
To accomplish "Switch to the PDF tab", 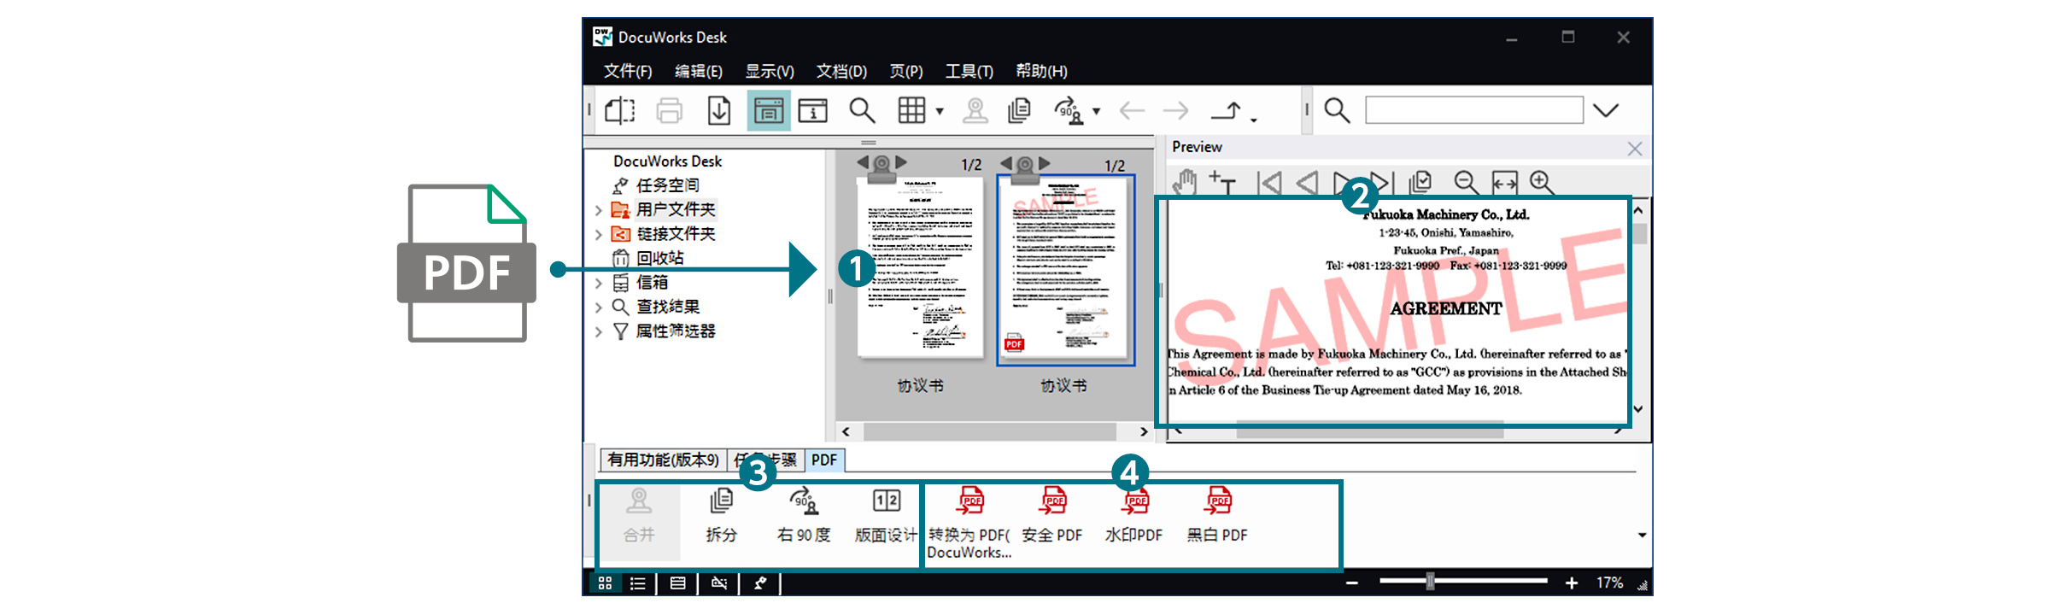I will point(824,460).
